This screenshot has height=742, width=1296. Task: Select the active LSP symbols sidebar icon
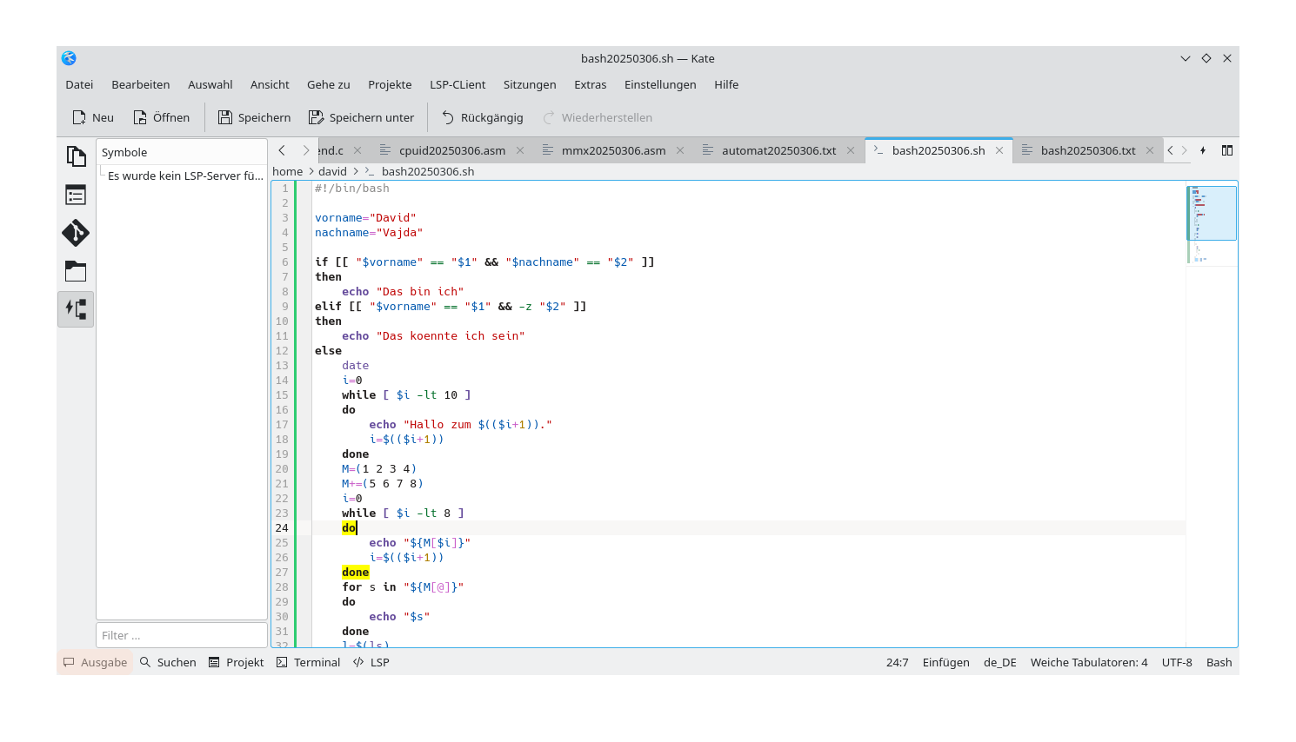(x=76, y=308)
